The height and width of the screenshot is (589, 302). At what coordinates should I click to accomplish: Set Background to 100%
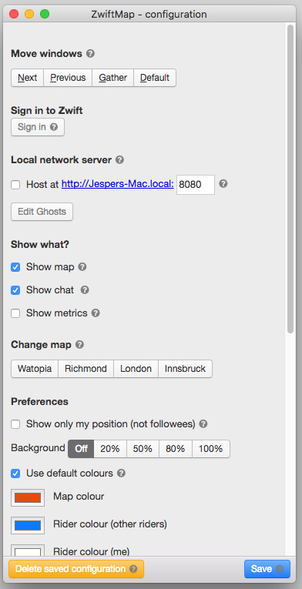coord(211,449)
